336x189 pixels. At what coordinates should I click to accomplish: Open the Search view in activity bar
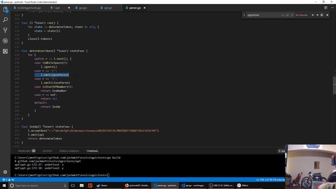tap(5, 20)
